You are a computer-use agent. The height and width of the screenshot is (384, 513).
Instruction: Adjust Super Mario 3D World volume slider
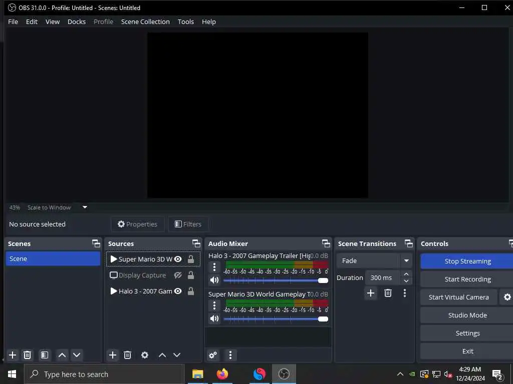pos(276,319)
